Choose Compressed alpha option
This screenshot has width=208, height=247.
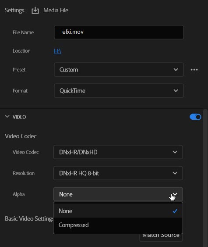pos(118,225)
